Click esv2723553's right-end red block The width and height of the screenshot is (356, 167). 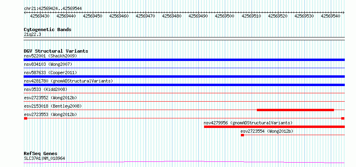point(343,118)
